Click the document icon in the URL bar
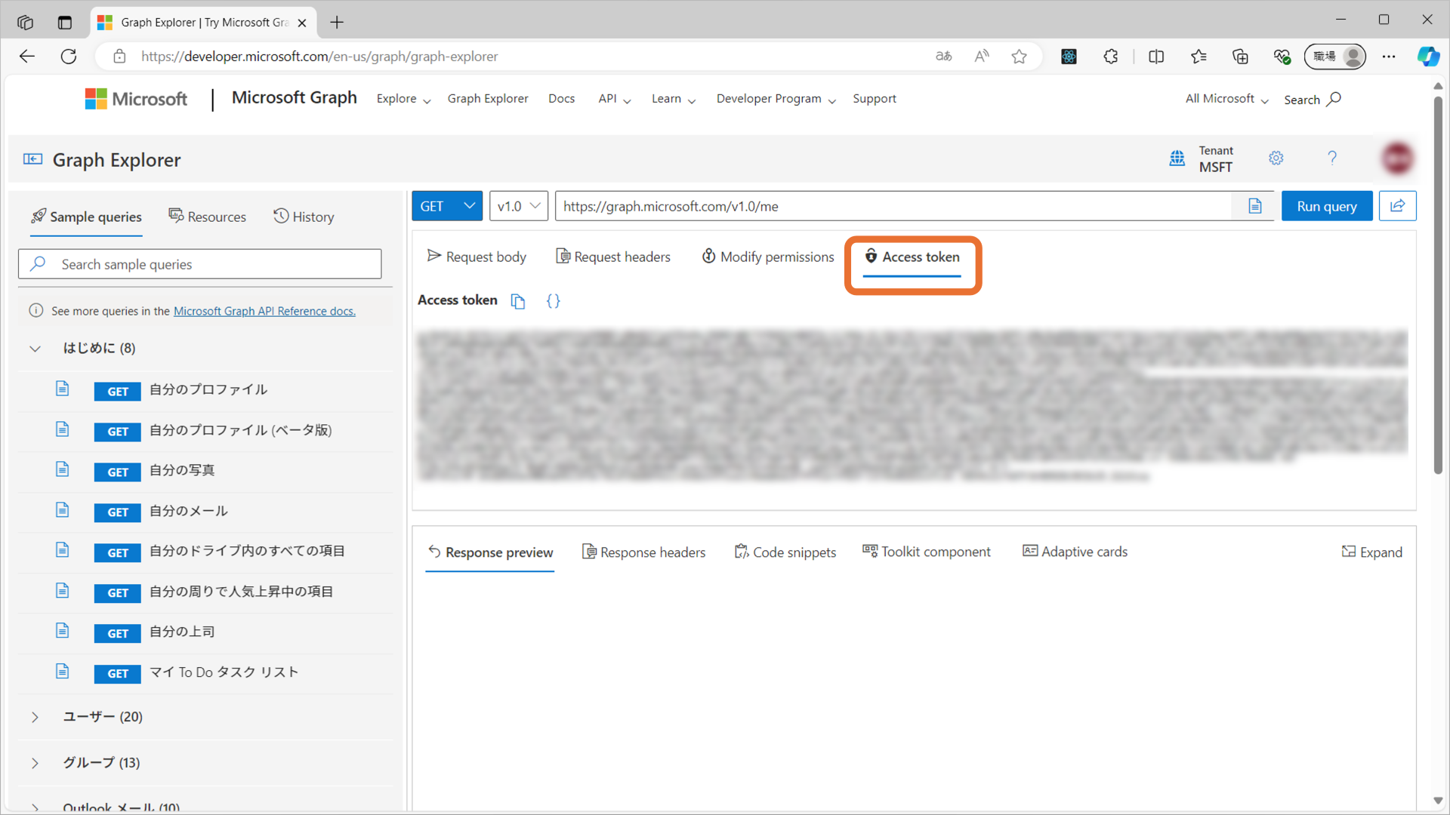Image resolution: width=1450 pixels, height=815 pixels. coord(1254,206)
